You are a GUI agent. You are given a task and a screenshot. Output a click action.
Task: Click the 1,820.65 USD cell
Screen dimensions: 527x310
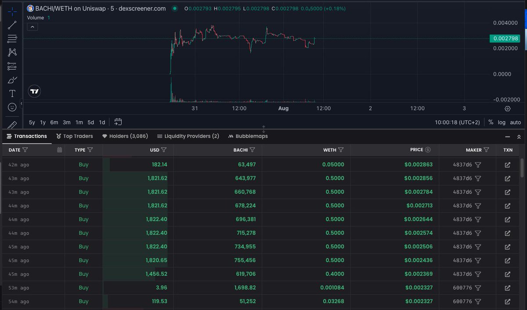[156, 260]
